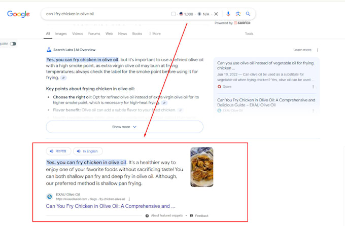Expand AI Overview with Show more
Image resolution: width=345 pixels, height=226 pixels.
pos(124,127)
